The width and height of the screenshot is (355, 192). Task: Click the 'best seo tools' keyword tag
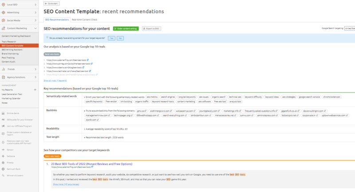51,54
